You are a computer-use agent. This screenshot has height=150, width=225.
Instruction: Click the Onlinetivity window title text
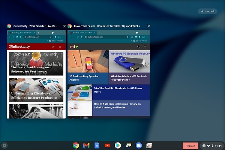point(35,26)
